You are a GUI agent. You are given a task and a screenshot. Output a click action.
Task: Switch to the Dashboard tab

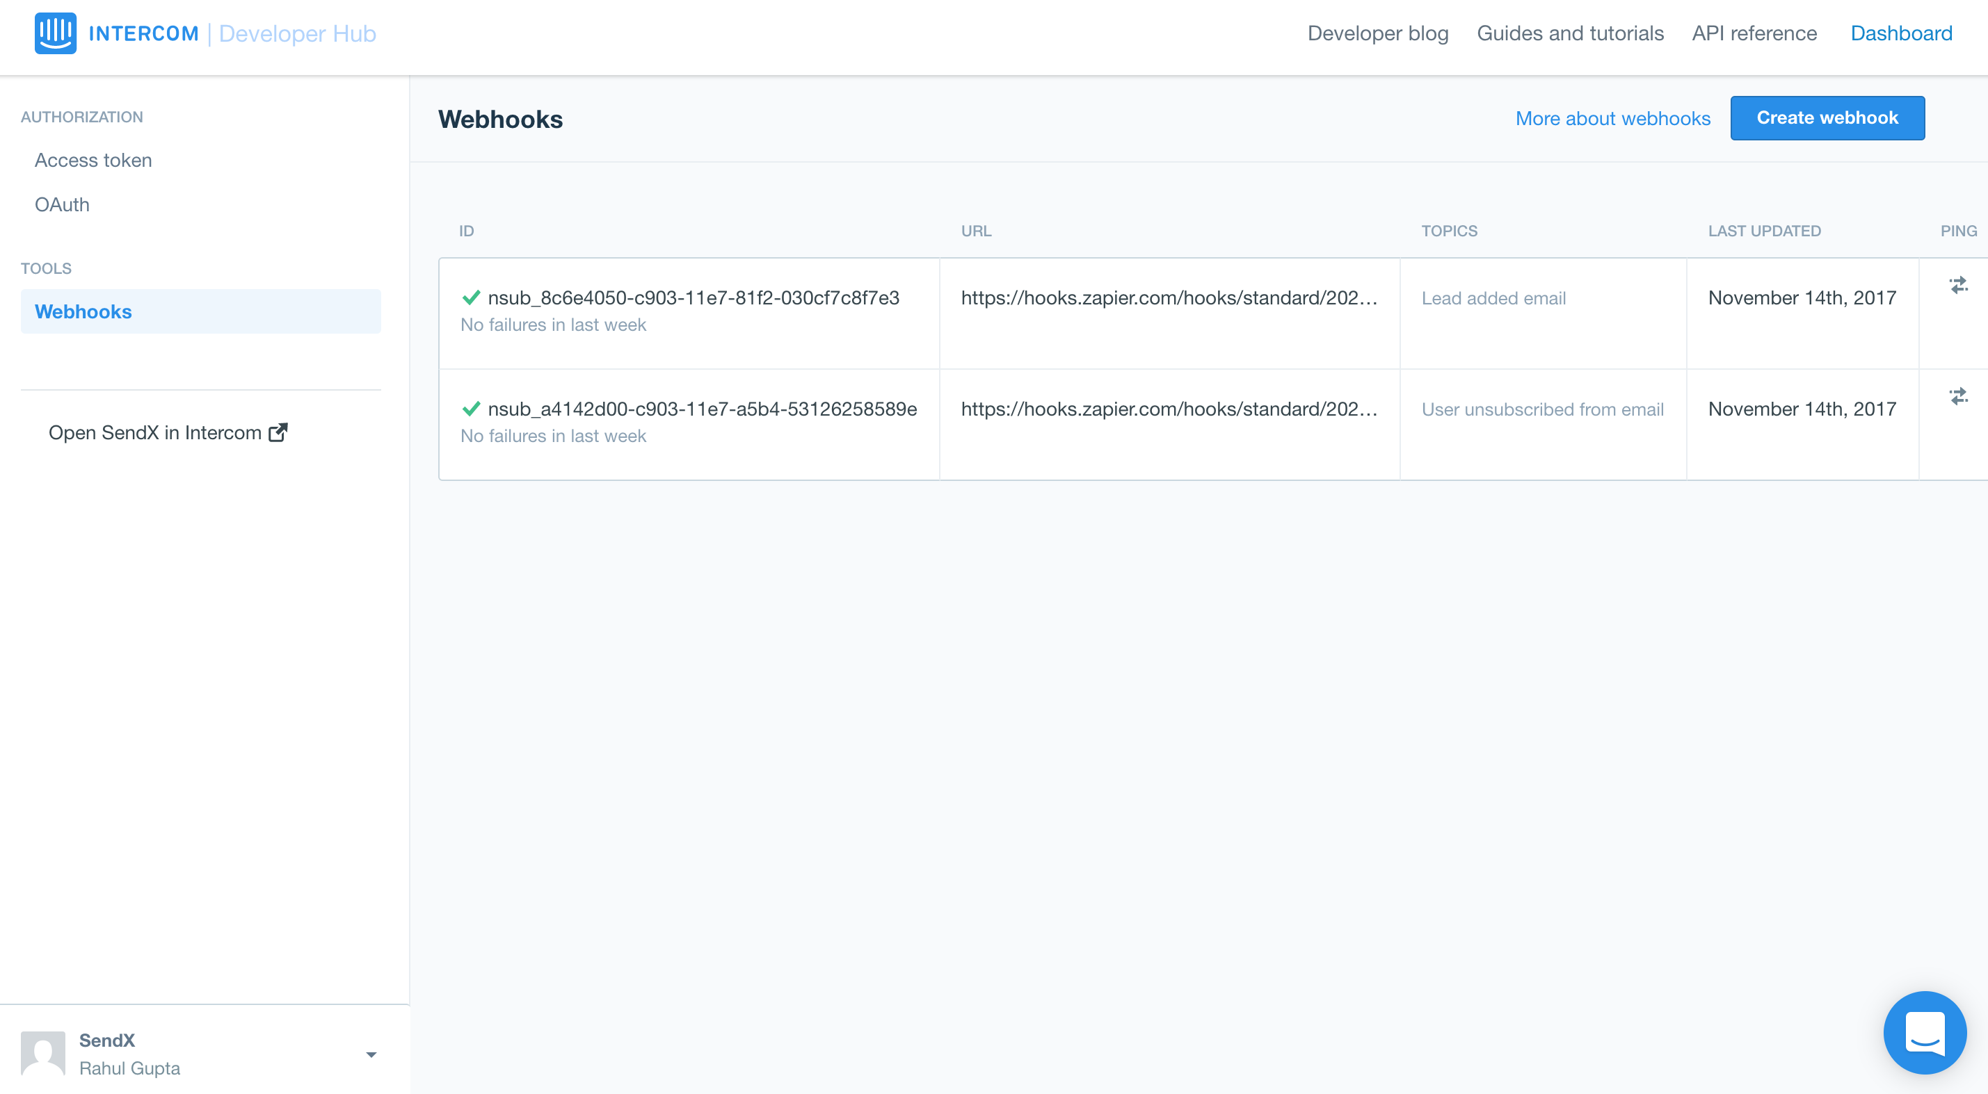click(x=1901, y=33)
